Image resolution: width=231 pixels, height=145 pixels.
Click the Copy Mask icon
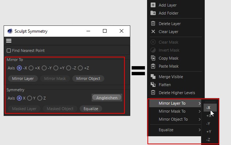click(x=153, y=58)
